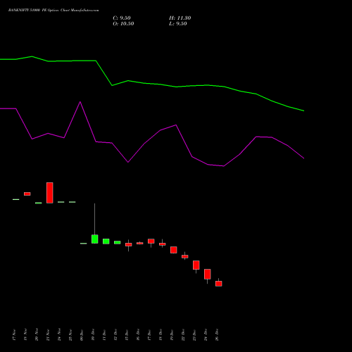Click the green candle above 11 Dec
This screenshot has height=352, width=352.
click(x=106, y=241)
